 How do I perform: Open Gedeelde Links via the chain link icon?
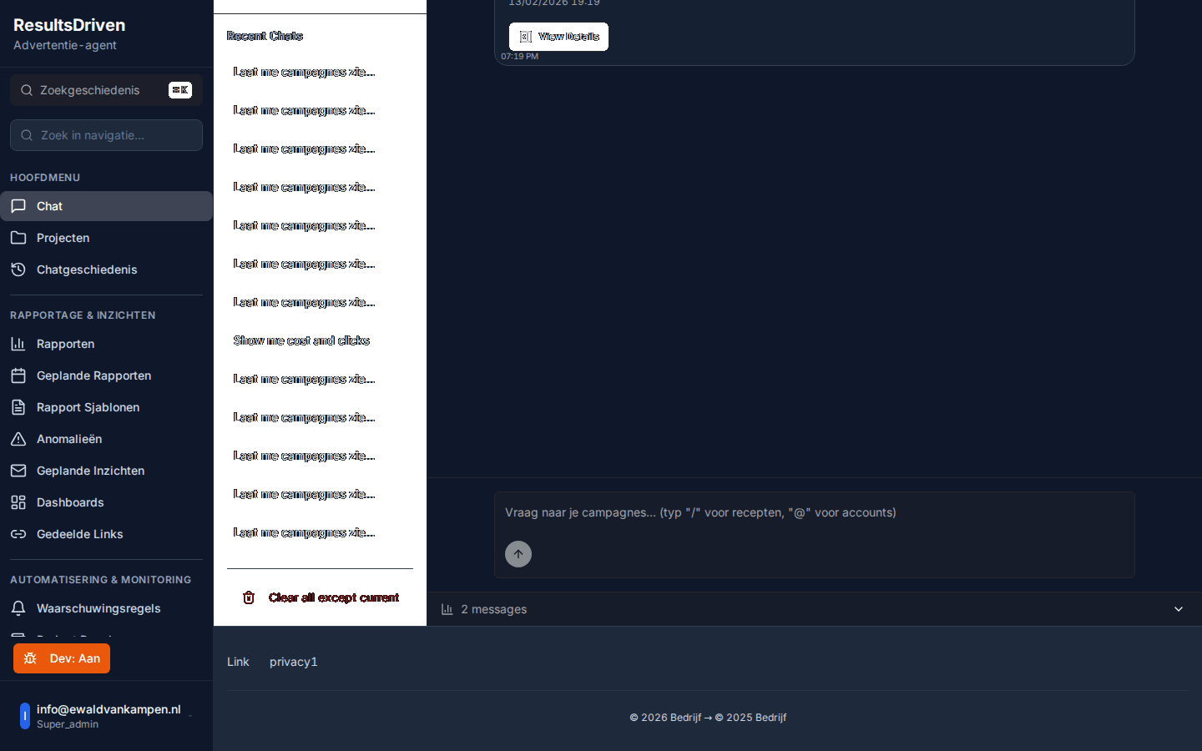click(18, 534)
